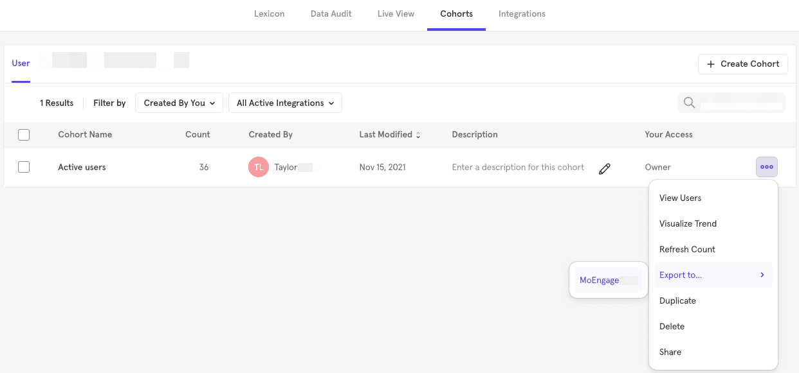This screenshot has width=799, height=373.
Task: Expand the Export to... submenu
Action: pos(712,275)
